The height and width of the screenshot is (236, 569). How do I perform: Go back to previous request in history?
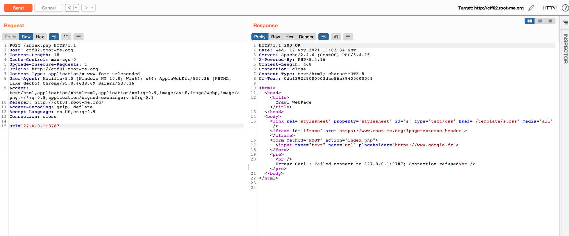[x=69, y=8]
